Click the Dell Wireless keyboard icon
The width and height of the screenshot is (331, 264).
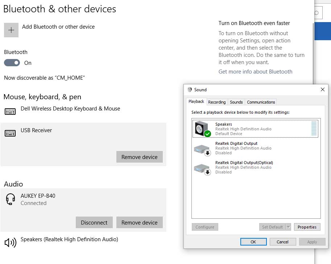10,112
